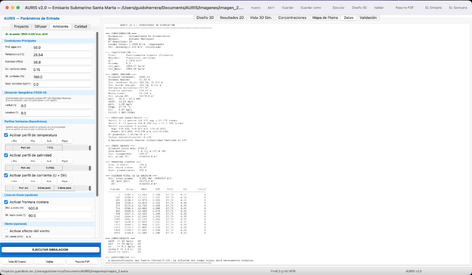Click Pegar under salinity profile
472x275 pixels.
pyautogui.click(x=65, y=161)
